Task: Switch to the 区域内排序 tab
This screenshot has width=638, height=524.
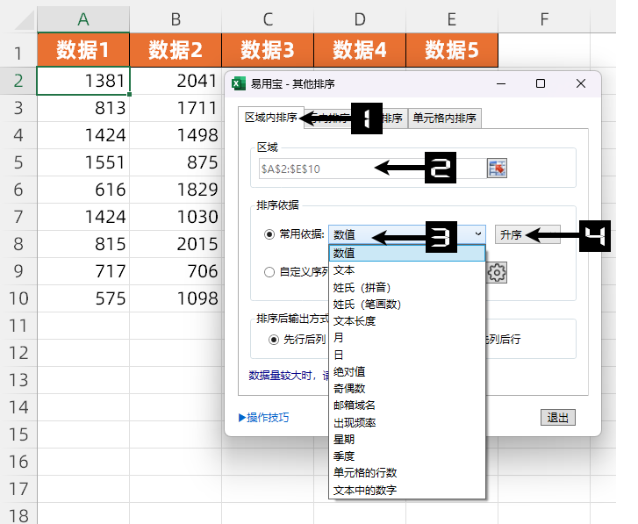Action: pyautogui.click(x=271, y=118)
